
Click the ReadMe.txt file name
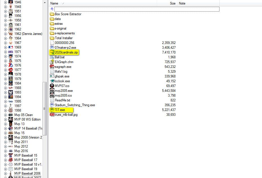click(x=62, y=100)
